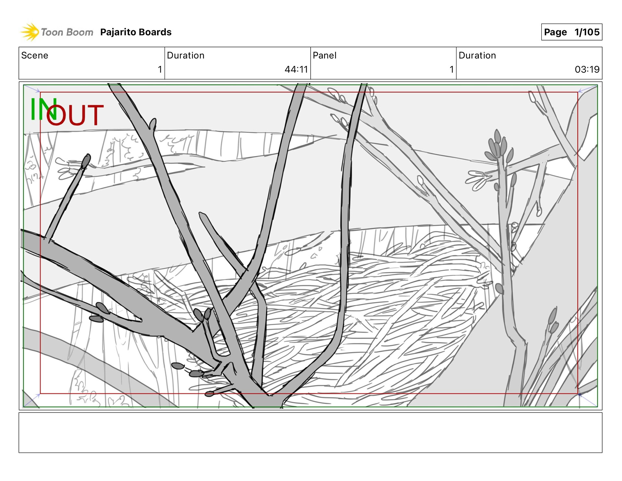Select the 'Pajarito Boards' title text

[136, 32]
